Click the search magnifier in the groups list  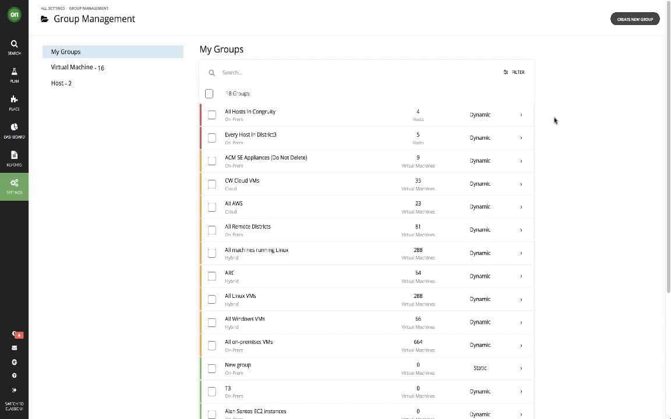pyautogui.click(x=211, y=73)
